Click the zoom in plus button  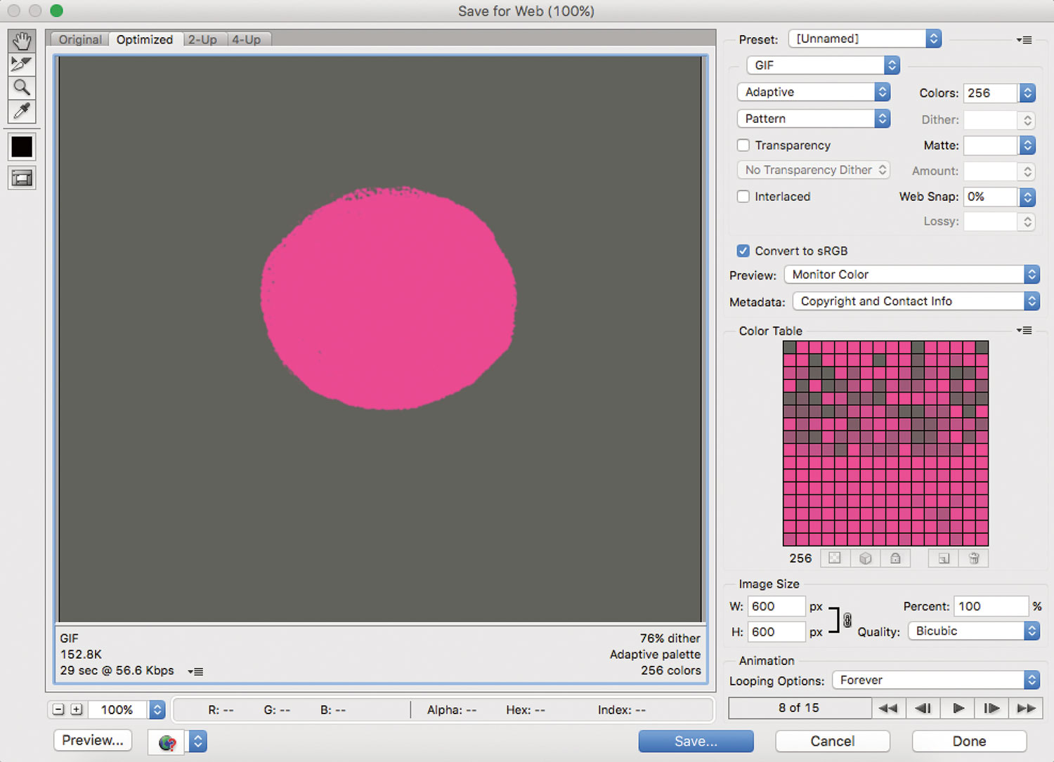(x=77, y=710)
